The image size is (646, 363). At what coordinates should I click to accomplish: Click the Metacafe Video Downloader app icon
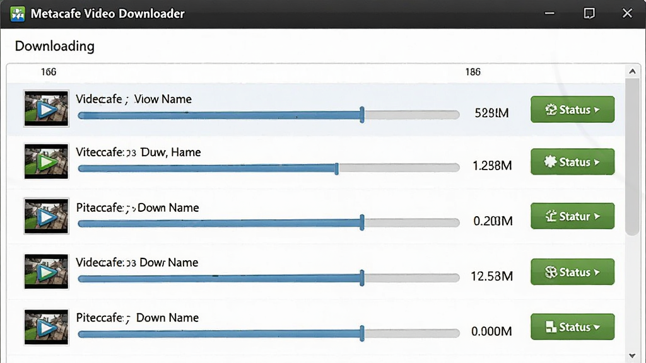point(18,14)
